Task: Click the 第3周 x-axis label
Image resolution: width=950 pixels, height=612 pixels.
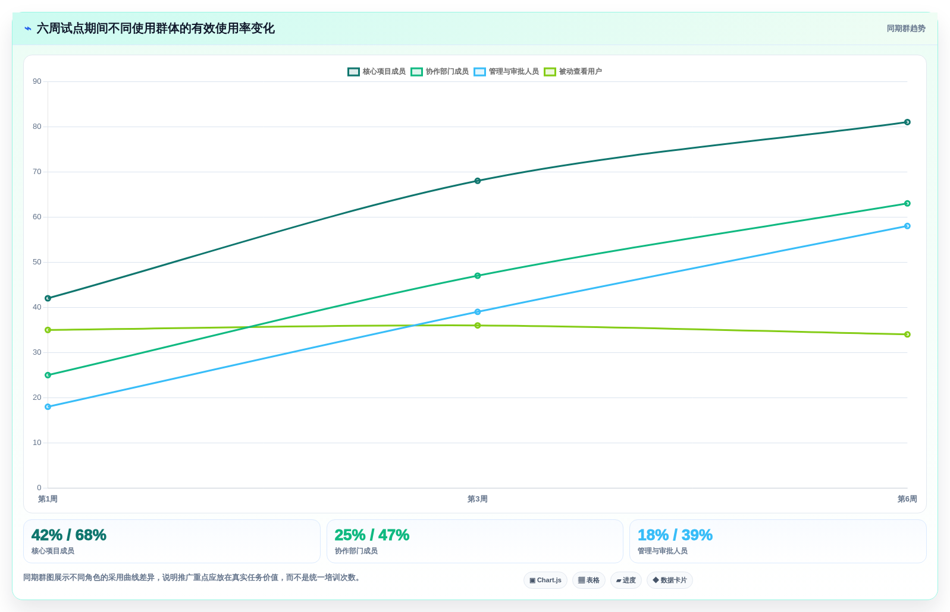Action: tap(478, 499)
